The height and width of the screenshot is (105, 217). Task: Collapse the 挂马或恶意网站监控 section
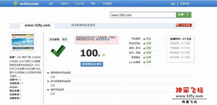pyautogui.click(x=48, y=81)
